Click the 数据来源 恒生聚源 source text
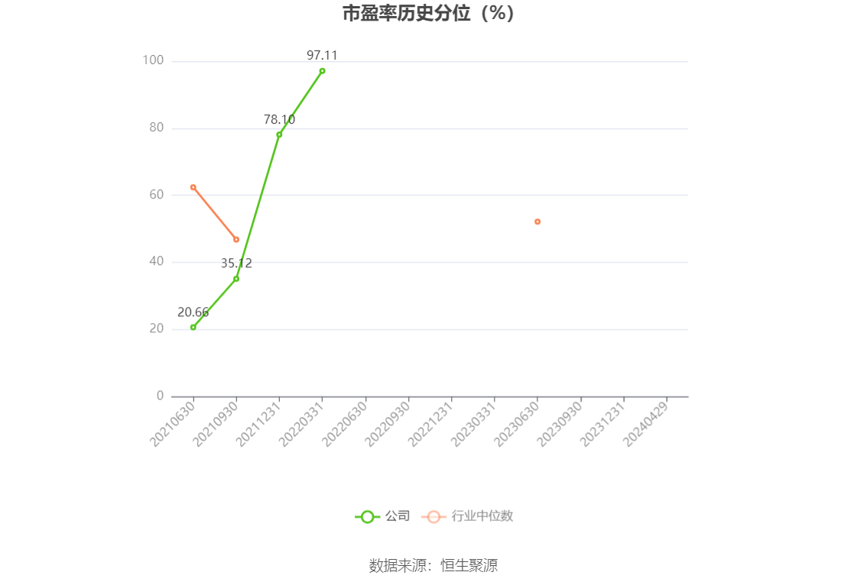The height and width of the screenshot is (585, 867). pos(433,565)
